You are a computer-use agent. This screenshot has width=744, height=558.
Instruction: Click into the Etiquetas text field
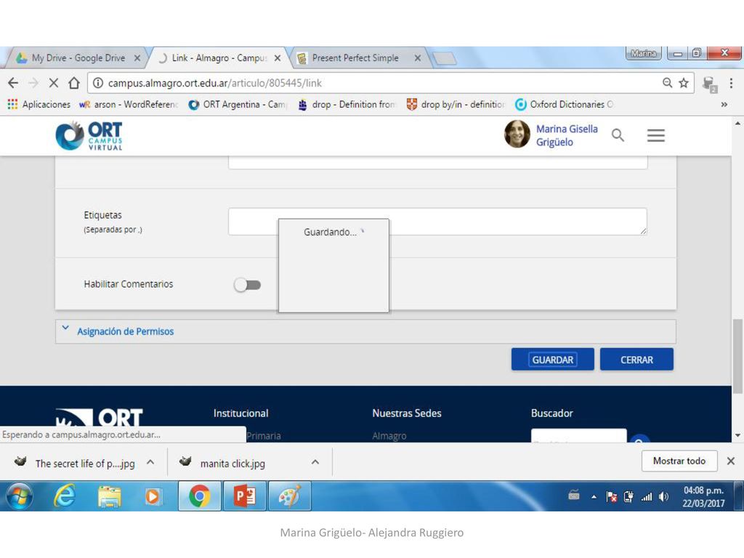437,221
